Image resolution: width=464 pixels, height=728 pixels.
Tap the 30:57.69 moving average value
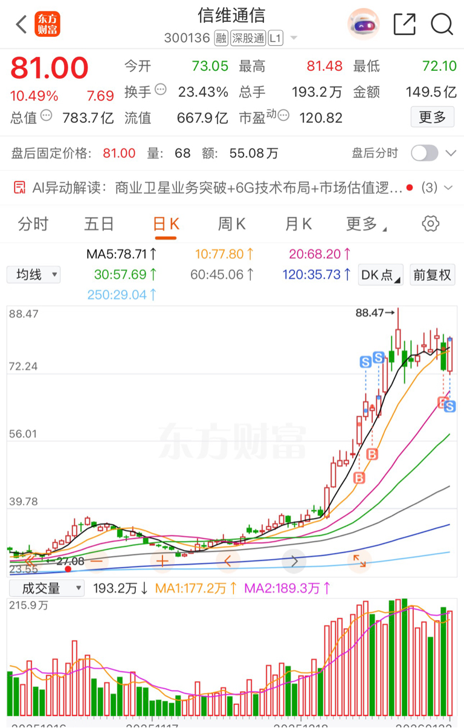click(126, 275)
